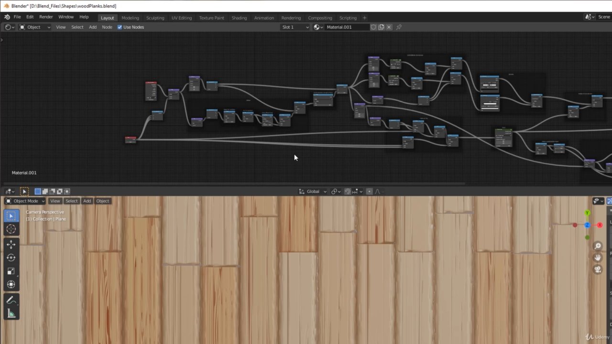
Task: Click the hand pan view icon
Action: pyautogui.click(x=598, y=258)
